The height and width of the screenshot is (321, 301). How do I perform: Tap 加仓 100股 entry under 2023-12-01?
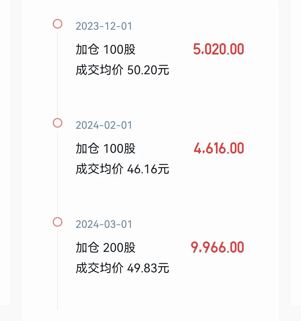105,49
